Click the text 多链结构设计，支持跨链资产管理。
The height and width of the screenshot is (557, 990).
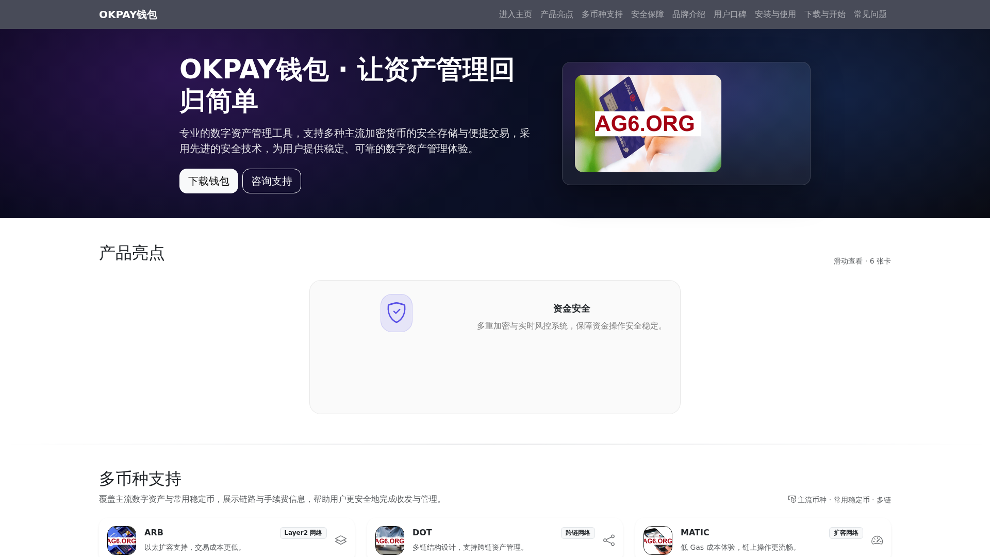(x=470, y=547)
